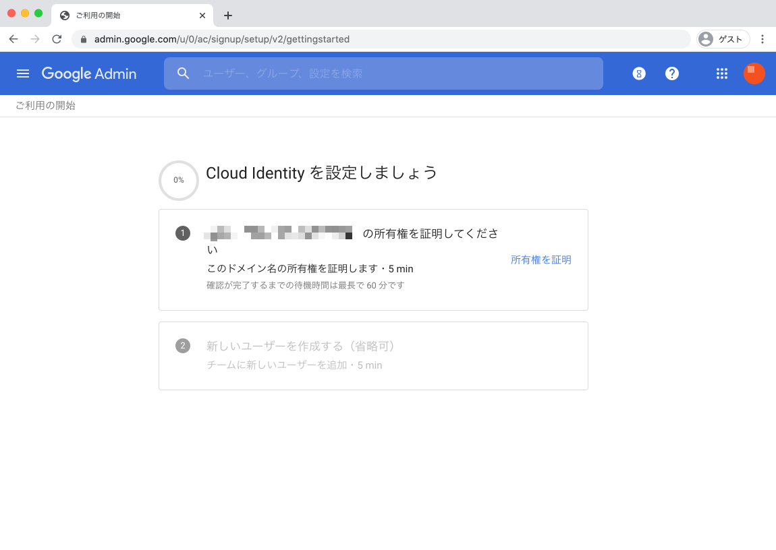
Task: Click the browser forward arrow
Action: coord(35,39)
